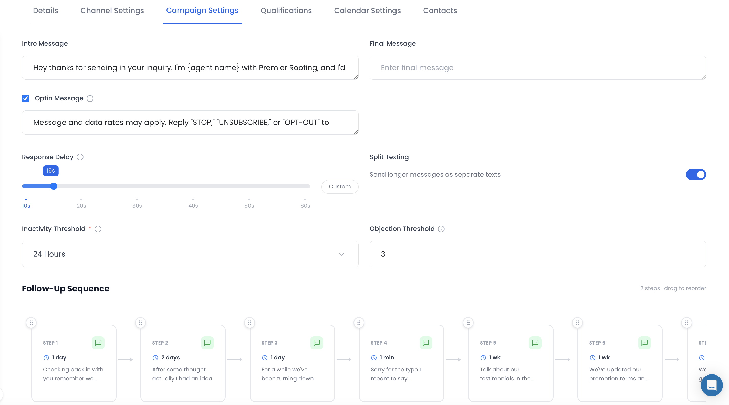Click the Response Delay info icon
This screenshot has width=729, height=405.
coord(80,157)
